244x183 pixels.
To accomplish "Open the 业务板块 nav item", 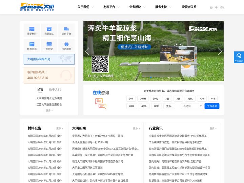I will tap(135, 7).
